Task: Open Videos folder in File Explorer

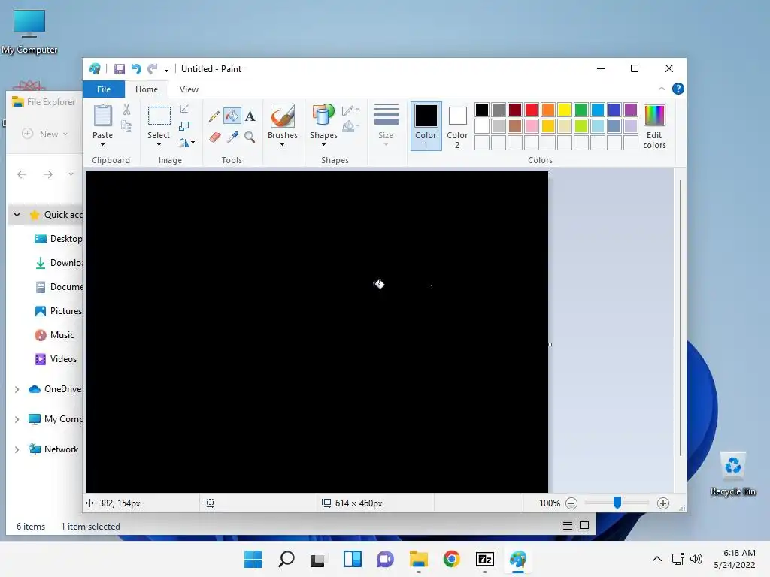Action: click(56, 359)
